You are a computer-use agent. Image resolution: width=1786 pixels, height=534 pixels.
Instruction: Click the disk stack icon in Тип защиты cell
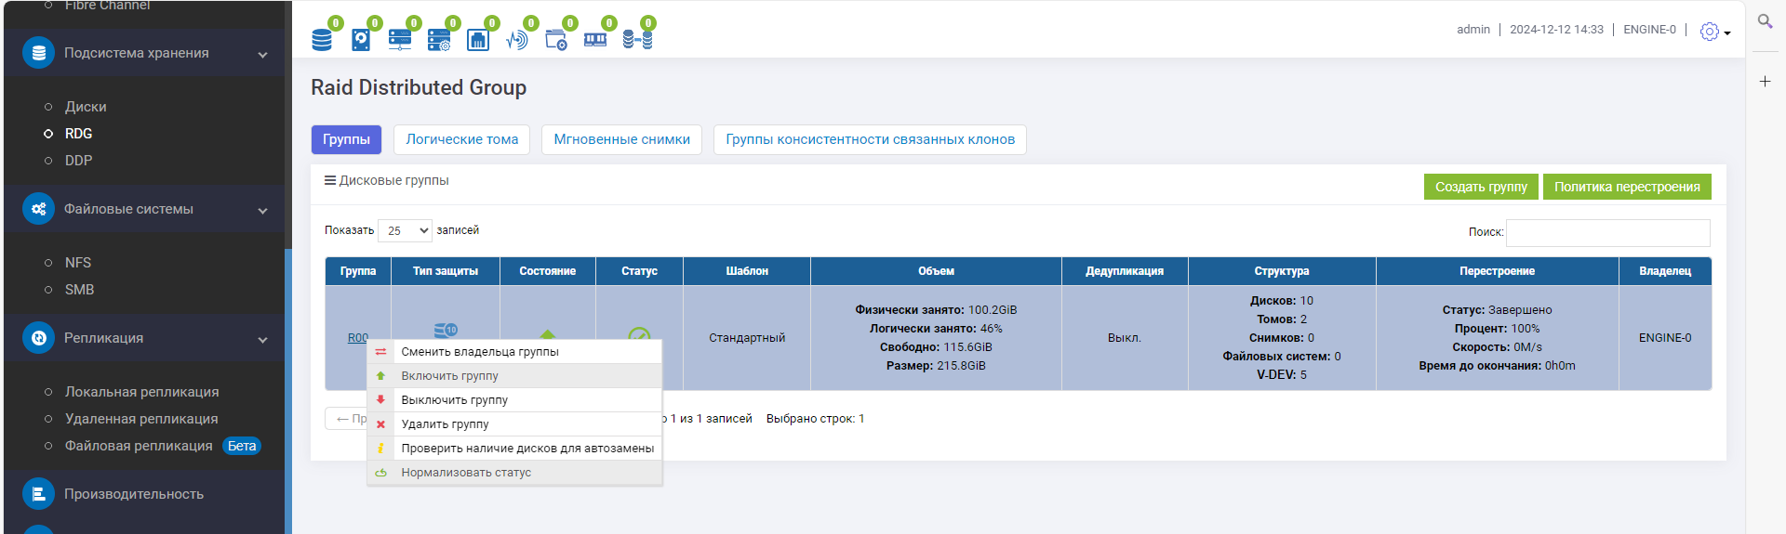pyautogui.click(x=446, y=330)
